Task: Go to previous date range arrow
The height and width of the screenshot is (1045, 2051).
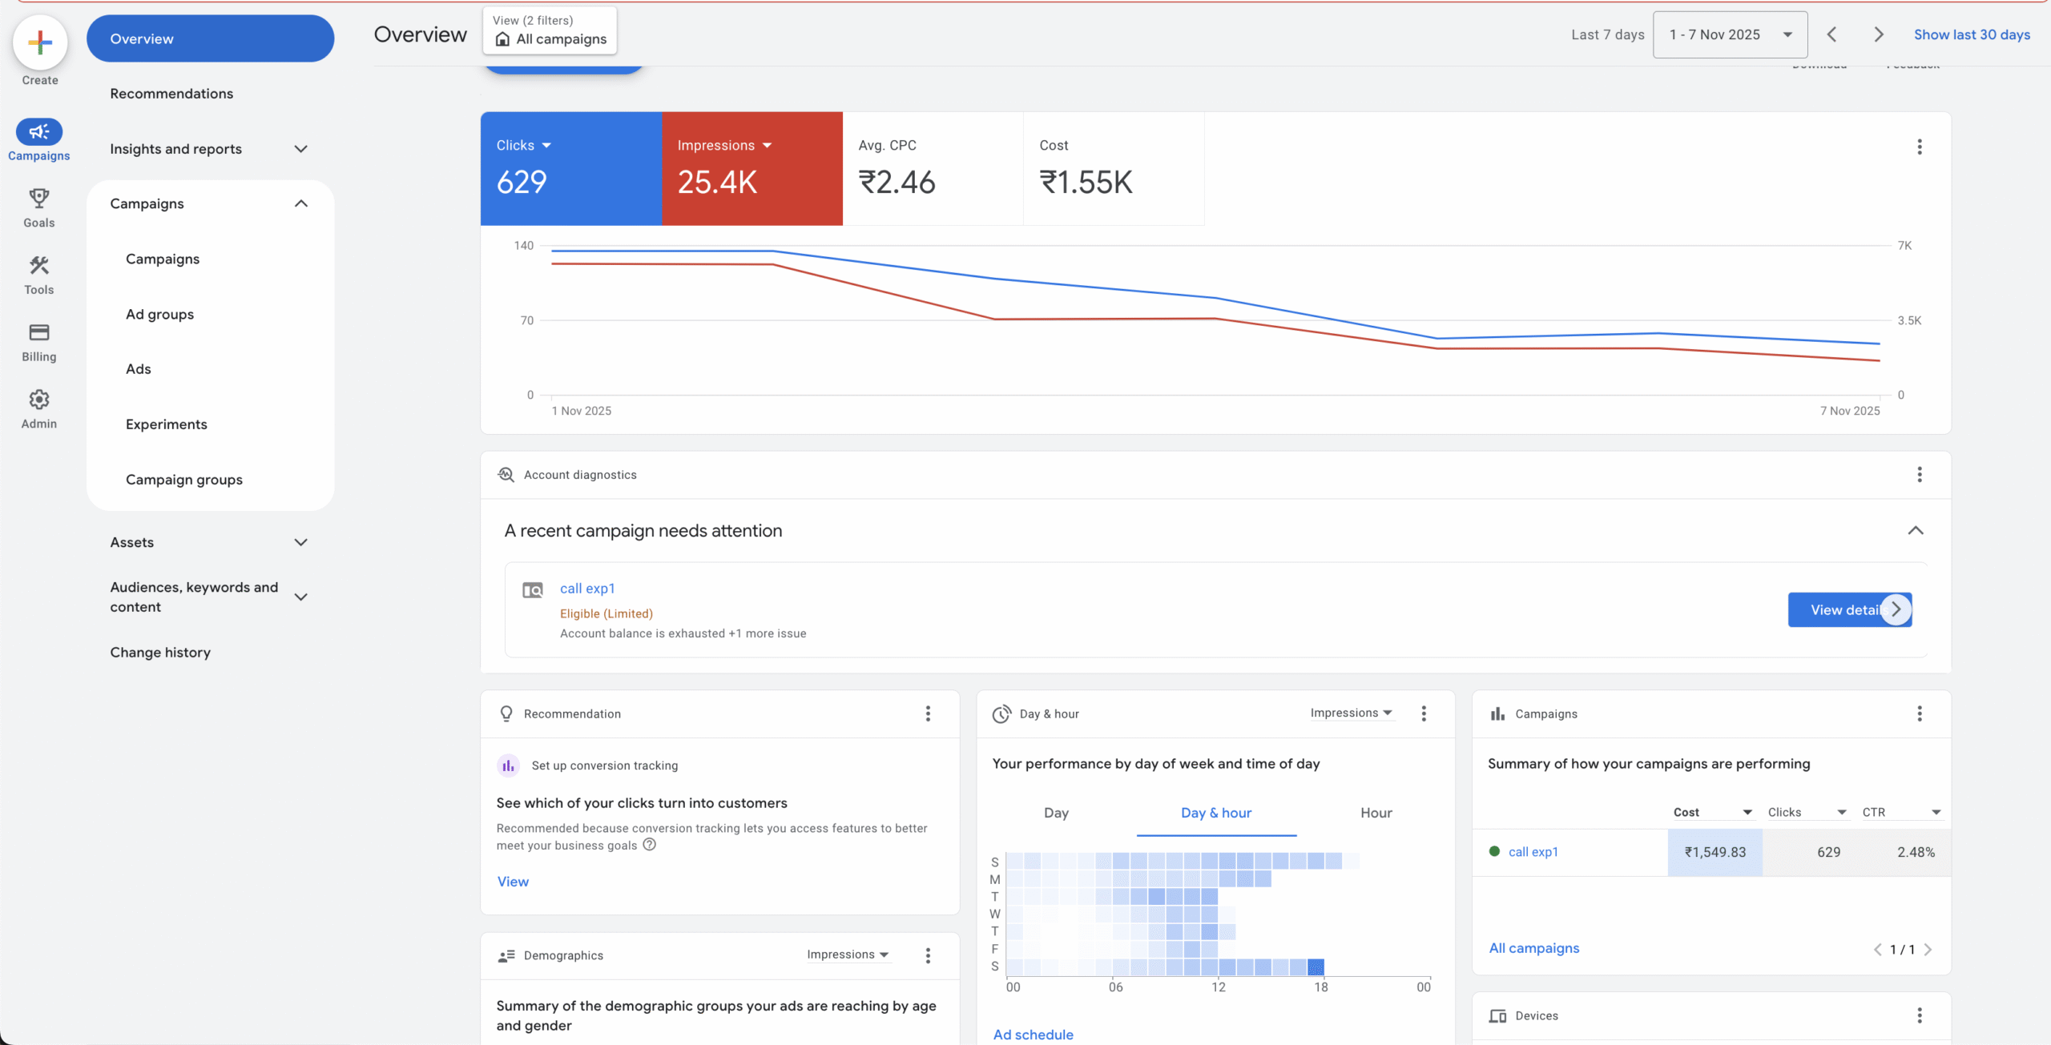Action: tap(1831, 34)
